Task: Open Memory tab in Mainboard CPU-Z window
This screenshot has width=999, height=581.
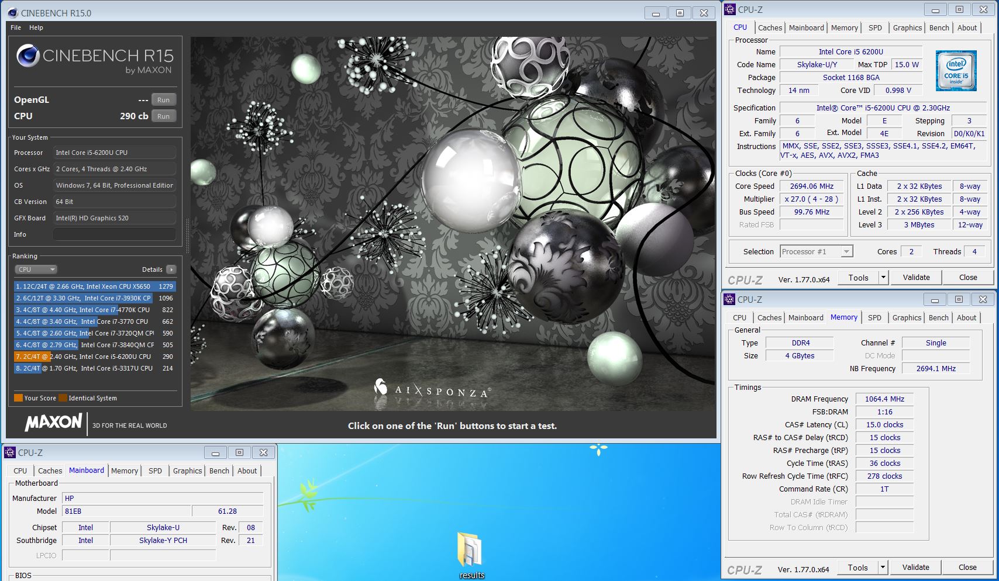Action: [x=125, y=471]
